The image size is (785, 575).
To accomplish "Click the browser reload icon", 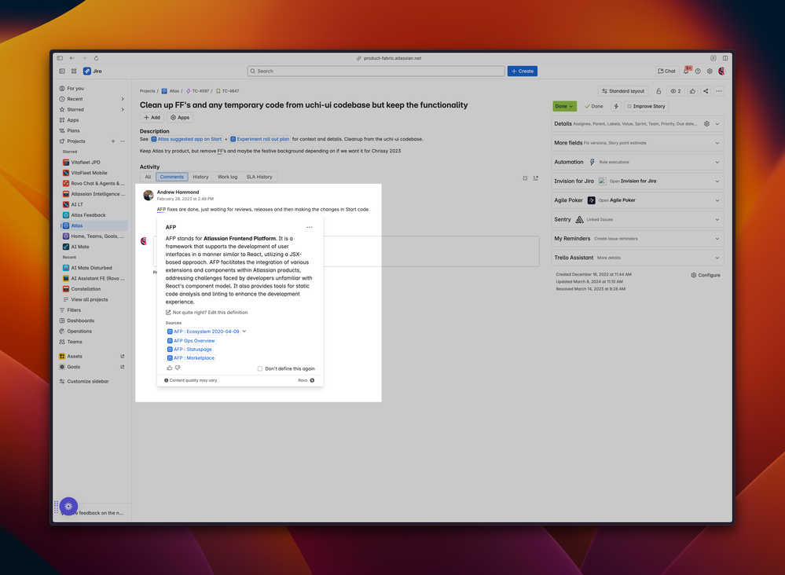I will pos(96,58).
